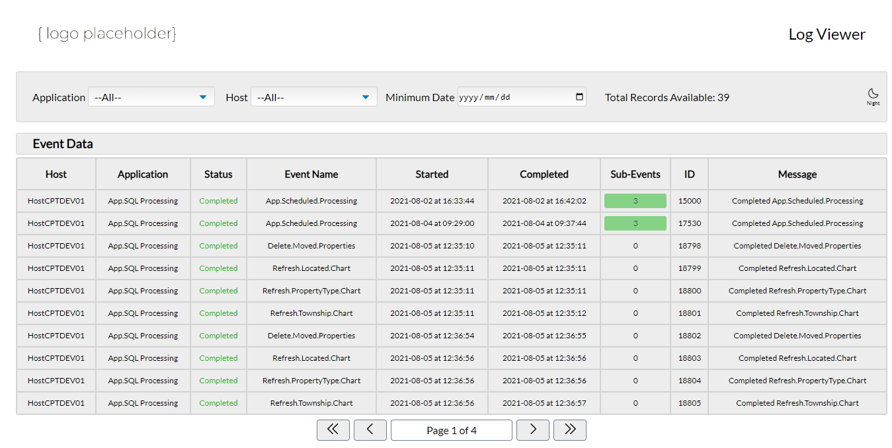The image size is (892, 448).
Task: Select ID cell 18800
Action: 690,291
